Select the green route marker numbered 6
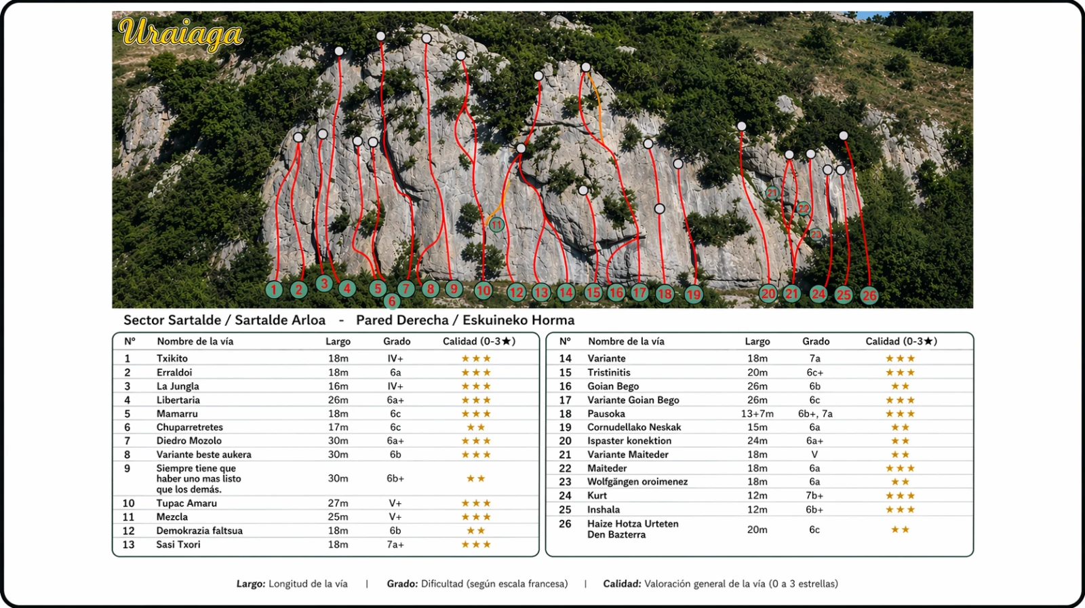 pos(391,301)
